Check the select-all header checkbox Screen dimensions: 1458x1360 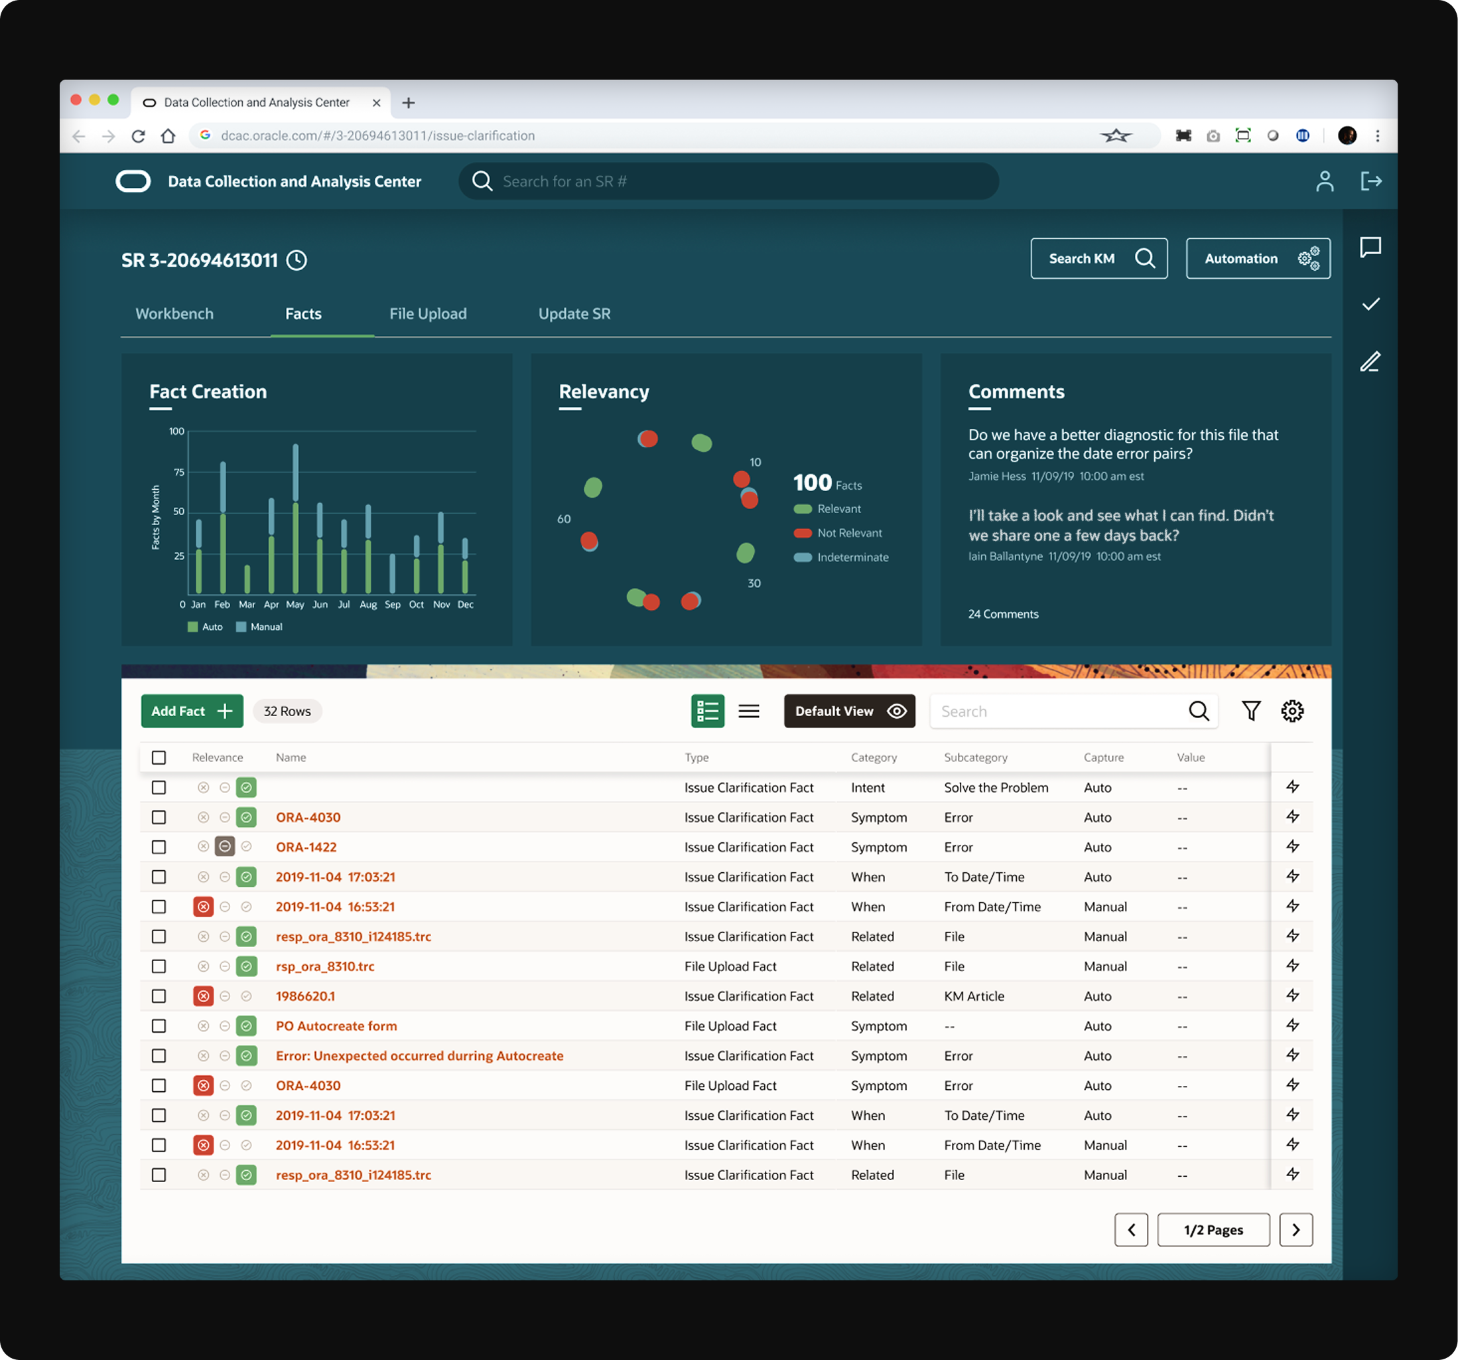tap(159, 757)
